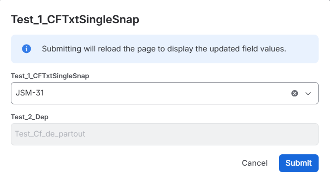
Task: Click the dialog heading Test_1_CFTxtSingleSnap
Action: tap(75, 20)
